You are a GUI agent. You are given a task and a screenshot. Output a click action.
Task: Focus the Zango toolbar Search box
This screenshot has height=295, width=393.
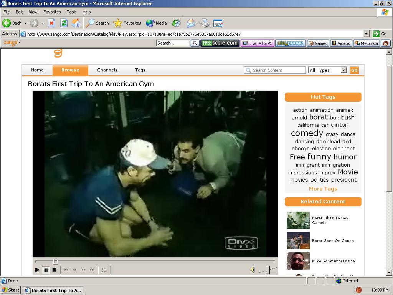click(x=173, y=43)
